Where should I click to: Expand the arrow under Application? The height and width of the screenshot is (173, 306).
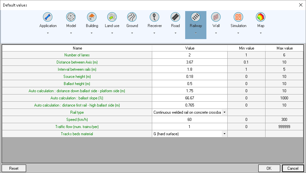[x=48, y=33]
